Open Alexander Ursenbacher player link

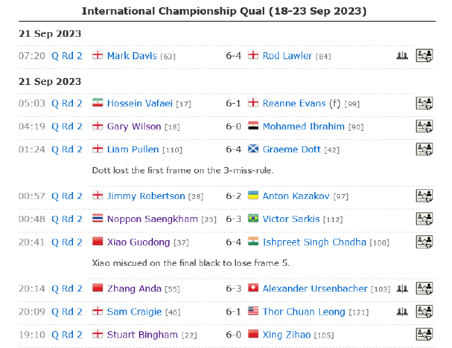(x=315, y=289)
